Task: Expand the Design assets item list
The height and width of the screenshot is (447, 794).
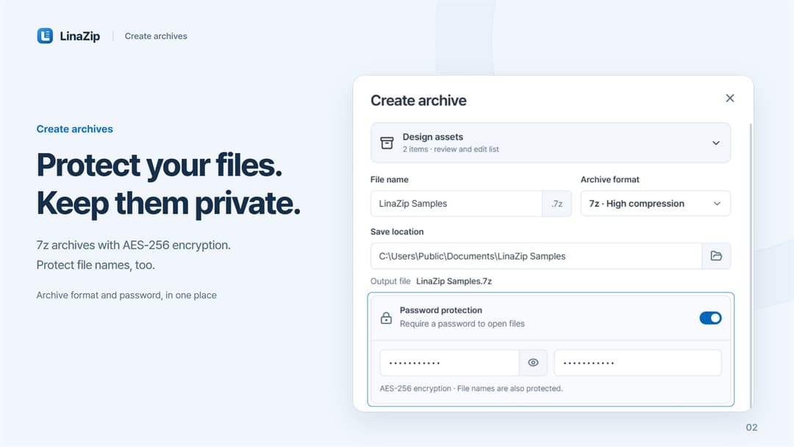Action: pyautogui.click(x=716, y=143)
